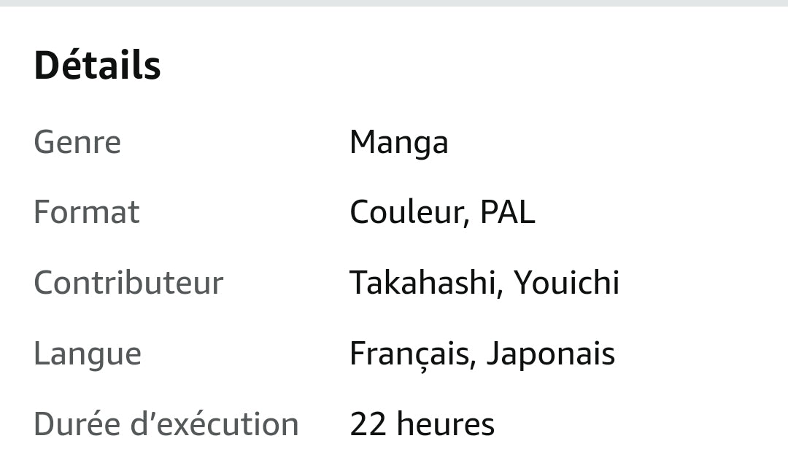Click the Détails section heading
Viewport: 788px width, 476px height.
click(97, 66)
